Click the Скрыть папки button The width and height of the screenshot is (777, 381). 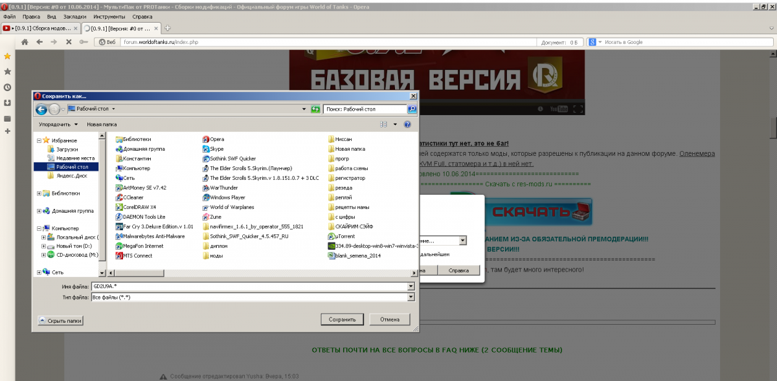[x=61, y=320]
